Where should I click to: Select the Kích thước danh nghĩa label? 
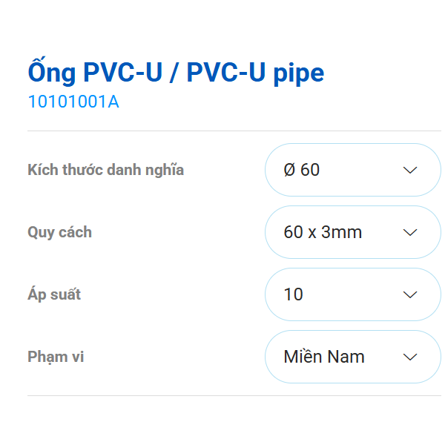coord(105,170)
